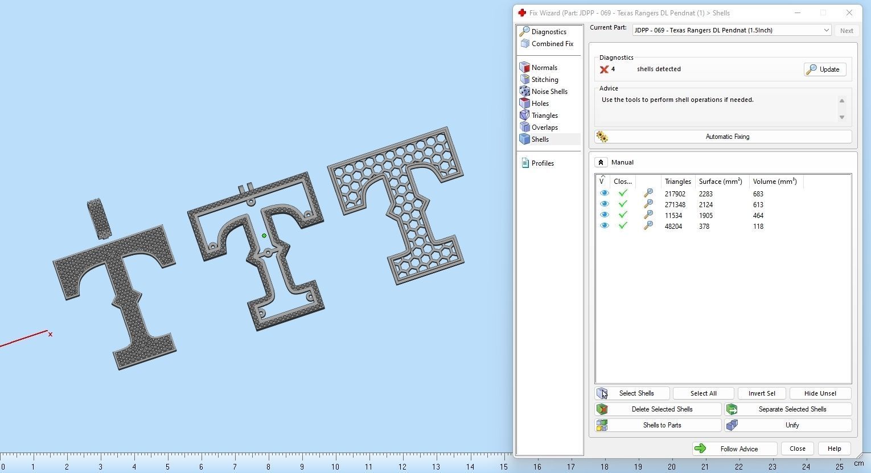Hide the shell with 271348 triangles
Image resolution: width=871 pixels, height=473 pixels.
[x=604, y=204]
